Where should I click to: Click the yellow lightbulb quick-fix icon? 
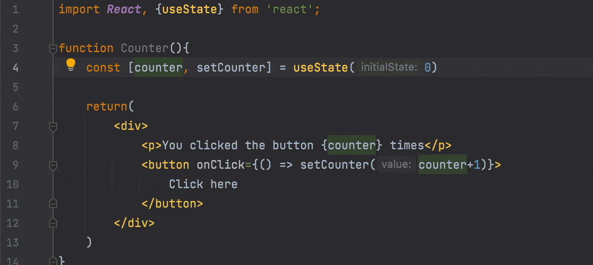71,65
